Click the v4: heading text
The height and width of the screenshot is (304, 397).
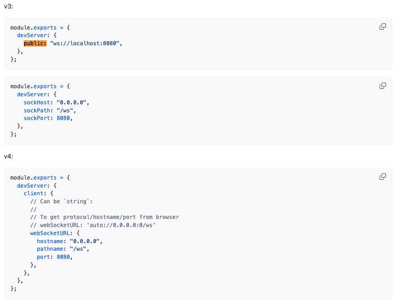tap(9, 156)
